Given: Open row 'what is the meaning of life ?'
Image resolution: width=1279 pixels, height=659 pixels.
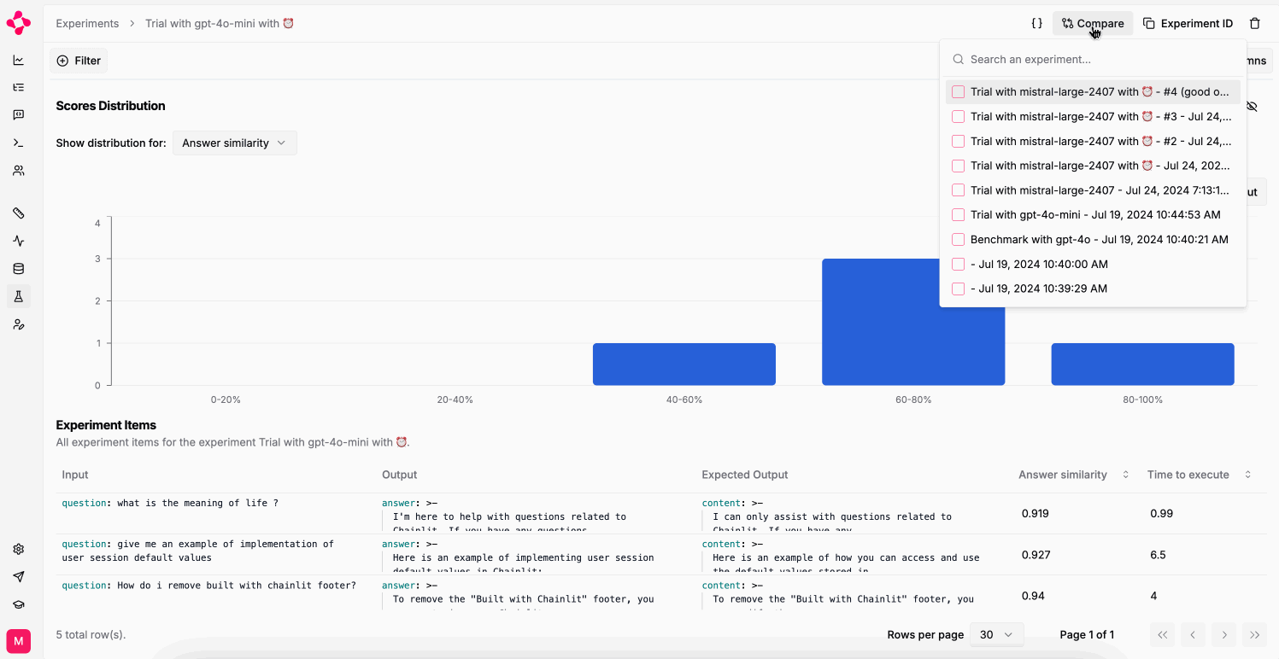Looking at the screenshot, I should click(662, 513).
